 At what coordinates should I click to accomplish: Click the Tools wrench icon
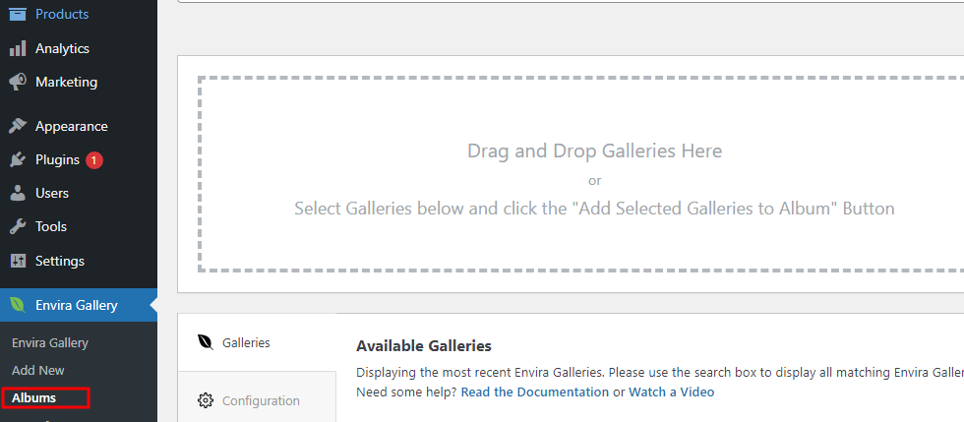click(18, 226)
